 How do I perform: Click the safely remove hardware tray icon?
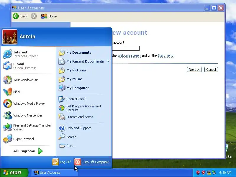(214, 173)
